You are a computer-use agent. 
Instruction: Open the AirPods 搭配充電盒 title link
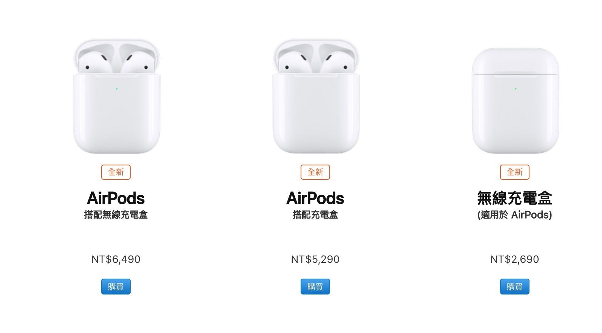pos(315,198)
